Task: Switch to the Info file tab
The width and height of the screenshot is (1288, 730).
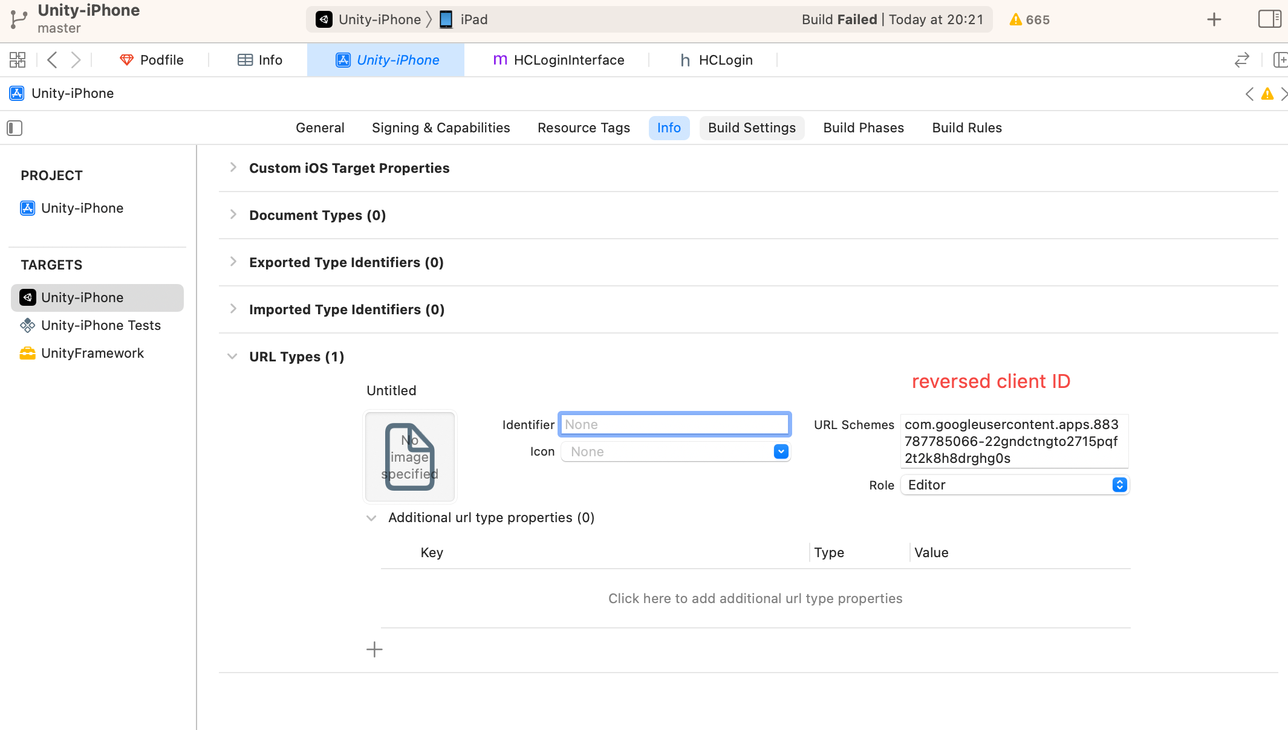Action: coord(260,60)
